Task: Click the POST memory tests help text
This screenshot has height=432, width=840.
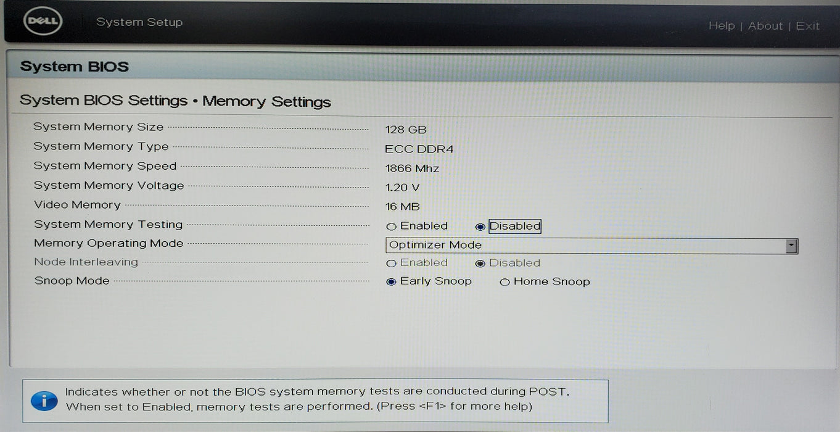Action: [x=318, y=399]
